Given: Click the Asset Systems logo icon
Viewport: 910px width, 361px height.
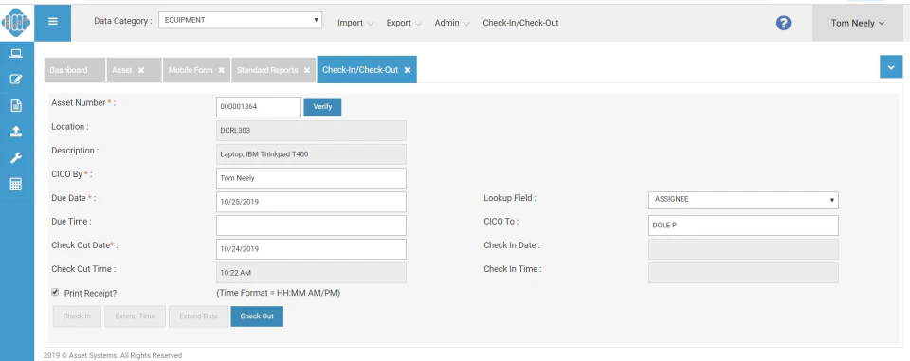Looking at the screenshot, I should (x=16, y=23).
